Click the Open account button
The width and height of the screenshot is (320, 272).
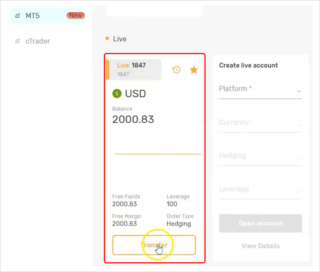[260, 223]
